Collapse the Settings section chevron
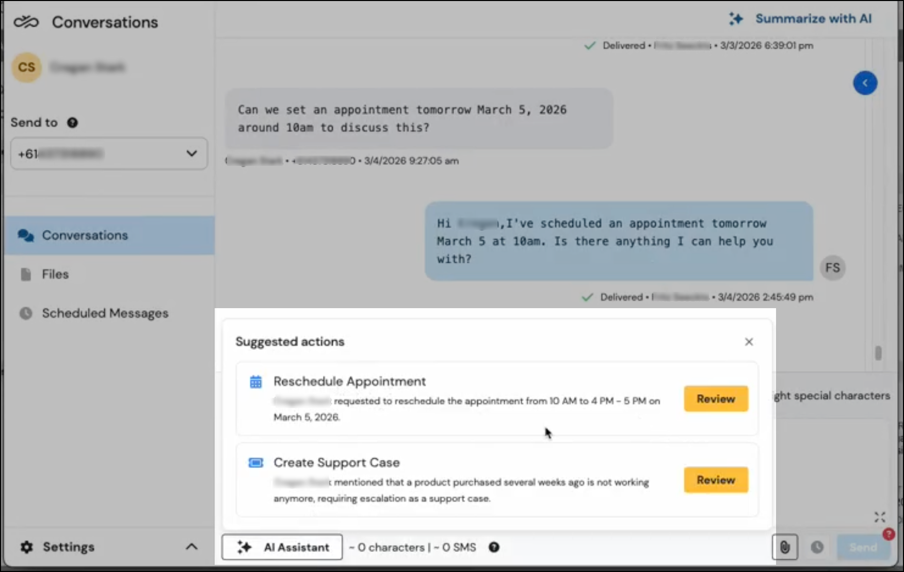 tap(191, 547)
